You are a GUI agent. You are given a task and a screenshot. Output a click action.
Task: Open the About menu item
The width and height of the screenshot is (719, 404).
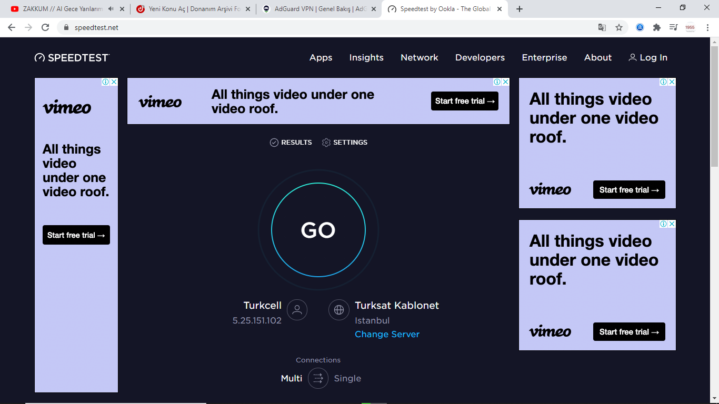point(598,58)
